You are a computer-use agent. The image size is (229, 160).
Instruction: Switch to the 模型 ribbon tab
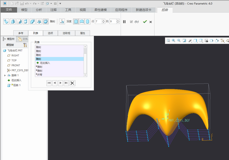click(x=24, y=10)
